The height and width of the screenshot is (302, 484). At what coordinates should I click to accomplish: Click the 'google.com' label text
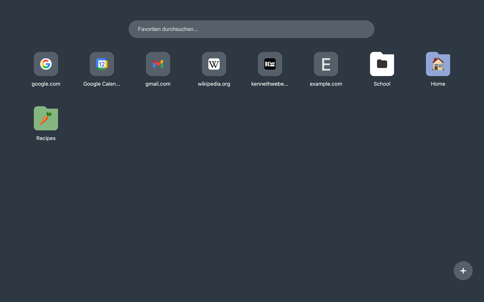(x=46, y=84)
